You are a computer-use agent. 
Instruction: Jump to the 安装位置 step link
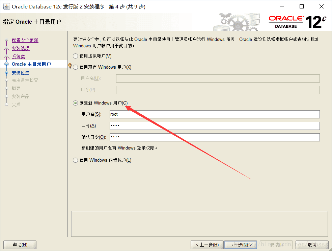[x=21, y=73]
